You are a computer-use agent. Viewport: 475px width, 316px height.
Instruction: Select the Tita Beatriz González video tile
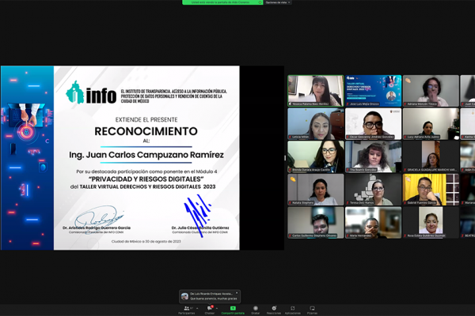[x=373, y=156]
